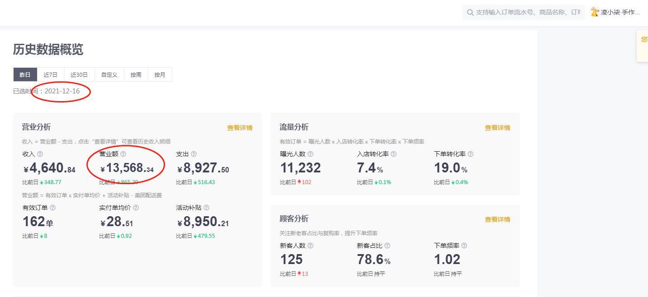The image size is (648, 297).
Task: Click the 支出 value ¥8,927.50
Action: point(203,168)
